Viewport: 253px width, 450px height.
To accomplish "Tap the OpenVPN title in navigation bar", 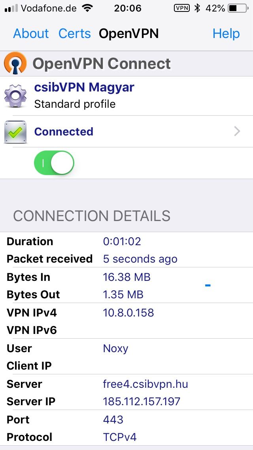I will point(128,34).
